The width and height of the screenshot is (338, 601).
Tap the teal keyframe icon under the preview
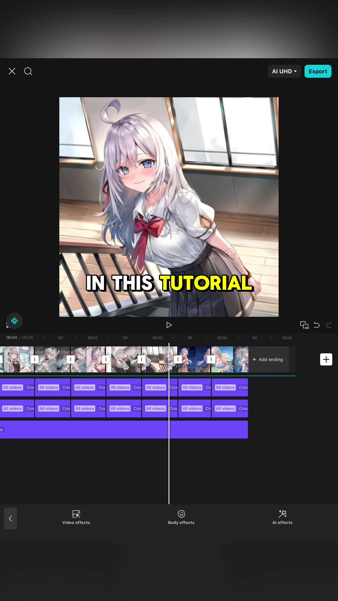(x=14, y=321)
